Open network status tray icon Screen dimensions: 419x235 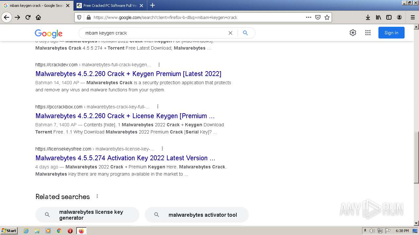point(380,231)
